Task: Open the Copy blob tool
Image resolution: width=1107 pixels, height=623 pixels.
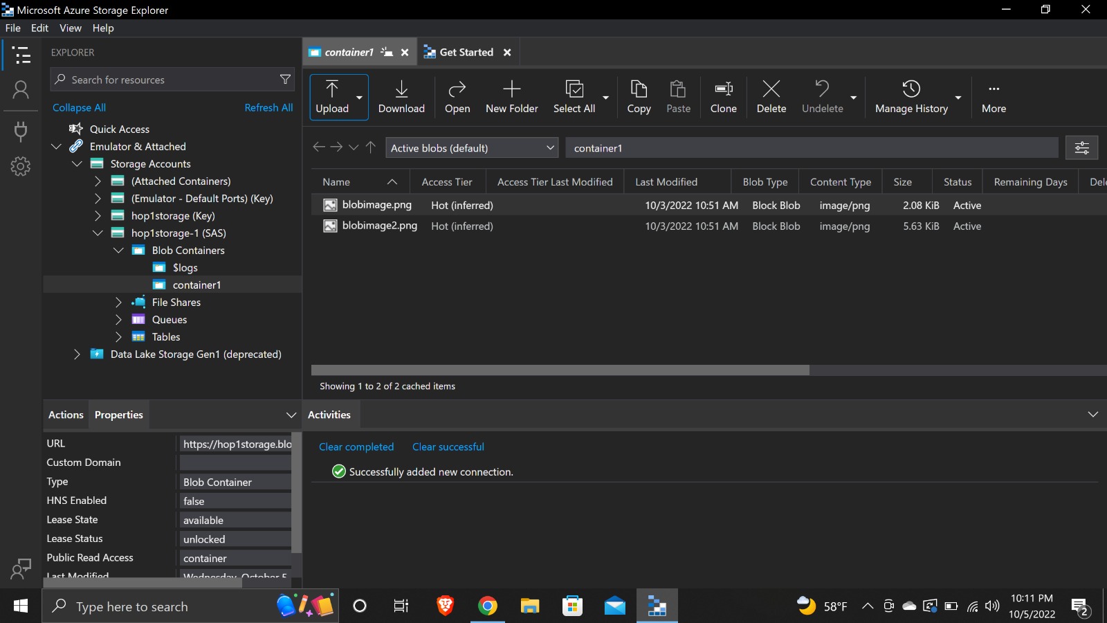Action: (x=637, y=97)
